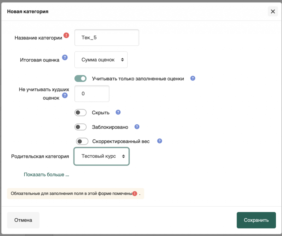
Task: Disable Учитывать только заполненные оценки toggle
Action: pos(80,79)
